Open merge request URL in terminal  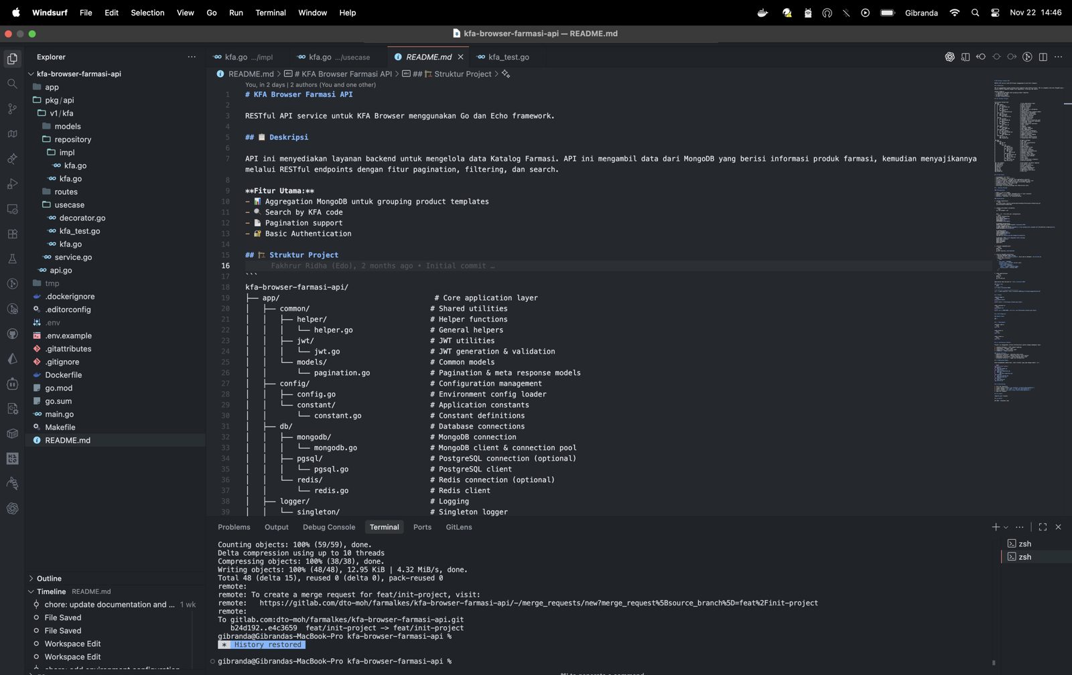click(539, 603)
